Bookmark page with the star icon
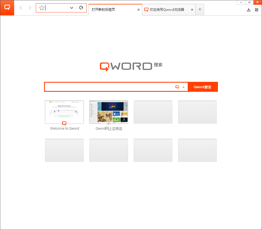The image size is (262, 230). [42, 8]
